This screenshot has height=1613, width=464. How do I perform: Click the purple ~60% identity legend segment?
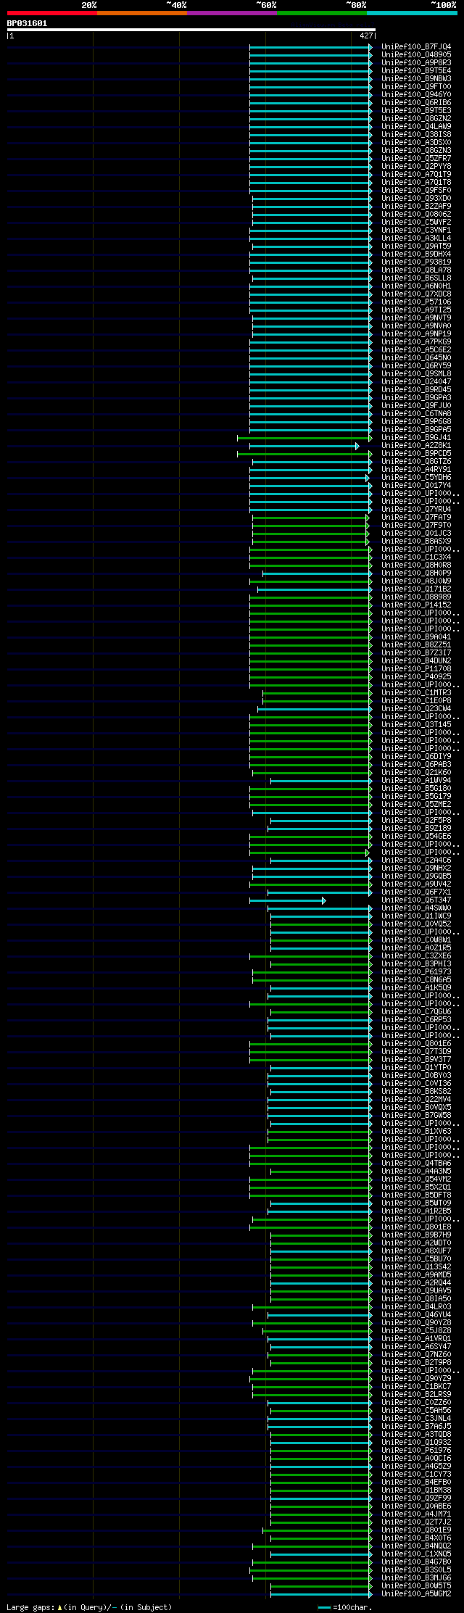coord(232,13)
